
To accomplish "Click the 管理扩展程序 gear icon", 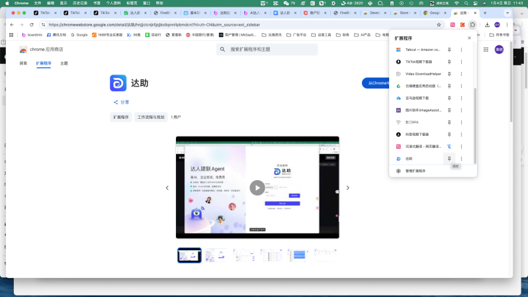I will (x=398, y=171).
